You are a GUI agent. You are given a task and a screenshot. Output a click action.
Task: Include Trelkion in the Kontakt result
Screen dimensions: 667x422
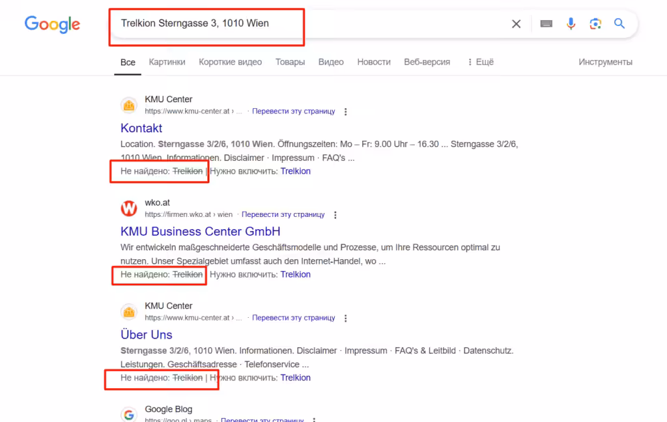[295, 171]
